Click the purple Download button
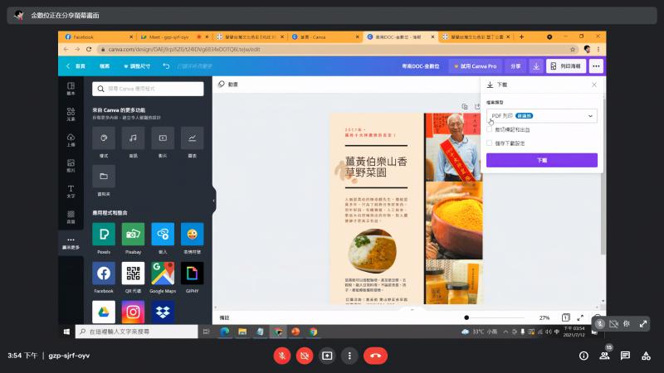Image resolution: width=664 pixels, height=373 pixels. [x=540, y=160]
